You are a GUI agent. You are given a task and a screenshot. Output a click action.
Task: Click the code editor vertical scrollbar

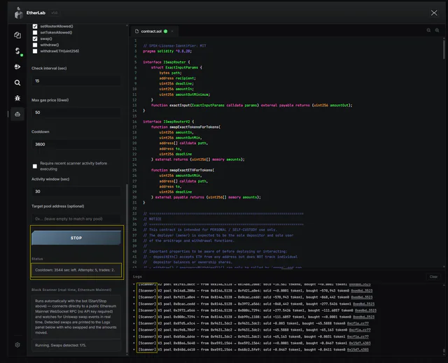click(444, 49)
